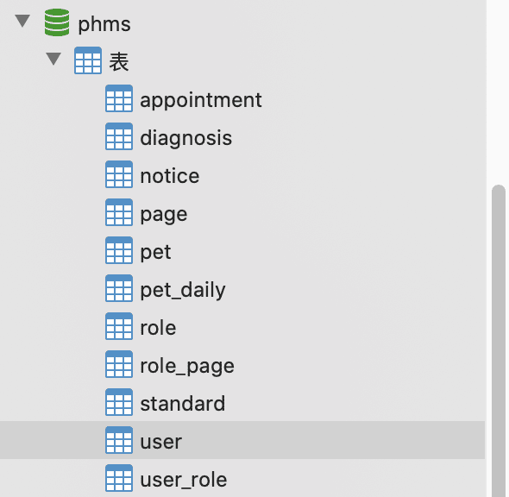509x497 pixels.
Task: Click the 表 tables folder icon
Action: click(x=88, y=60)
